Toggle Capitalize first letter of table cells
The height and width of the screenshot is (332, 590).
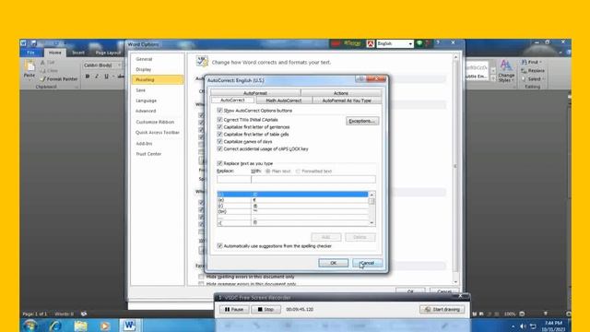click(219, 134)
